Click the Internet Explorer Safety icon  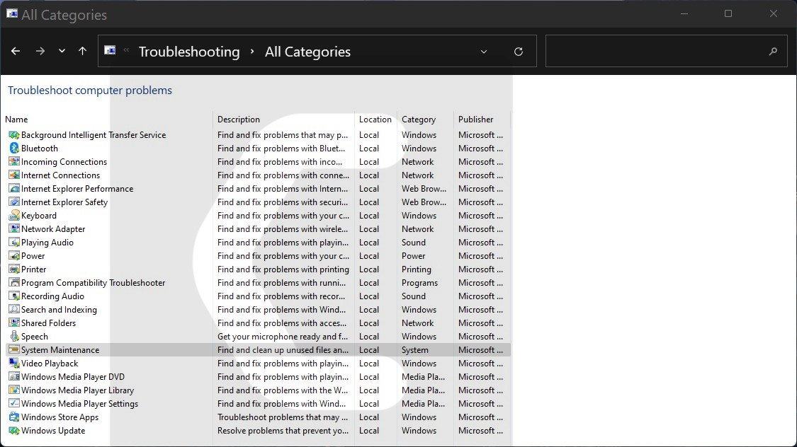(x=14, y=202)
